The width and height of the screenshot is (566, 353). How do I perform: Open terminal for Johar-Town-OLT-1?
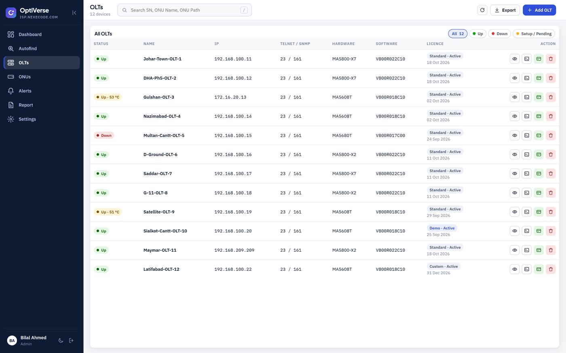click(x=527, y=59)
